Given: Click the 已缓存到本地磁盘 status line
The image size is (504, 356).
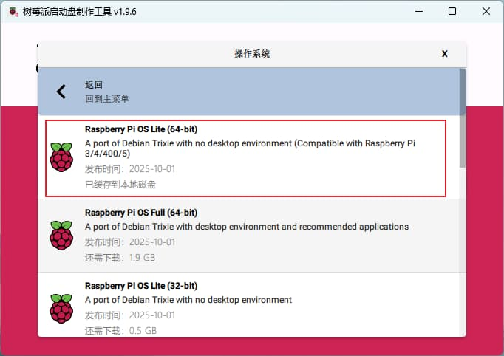Looking at the screenshot, I should click(x=120, y=184).
